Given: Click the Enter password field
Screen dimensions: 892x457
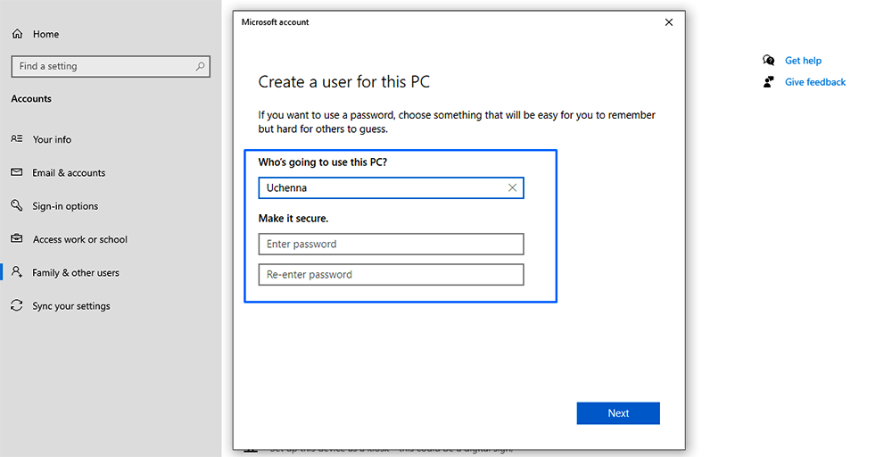Looking at the screenshot, I should click(x=391, y=245).
